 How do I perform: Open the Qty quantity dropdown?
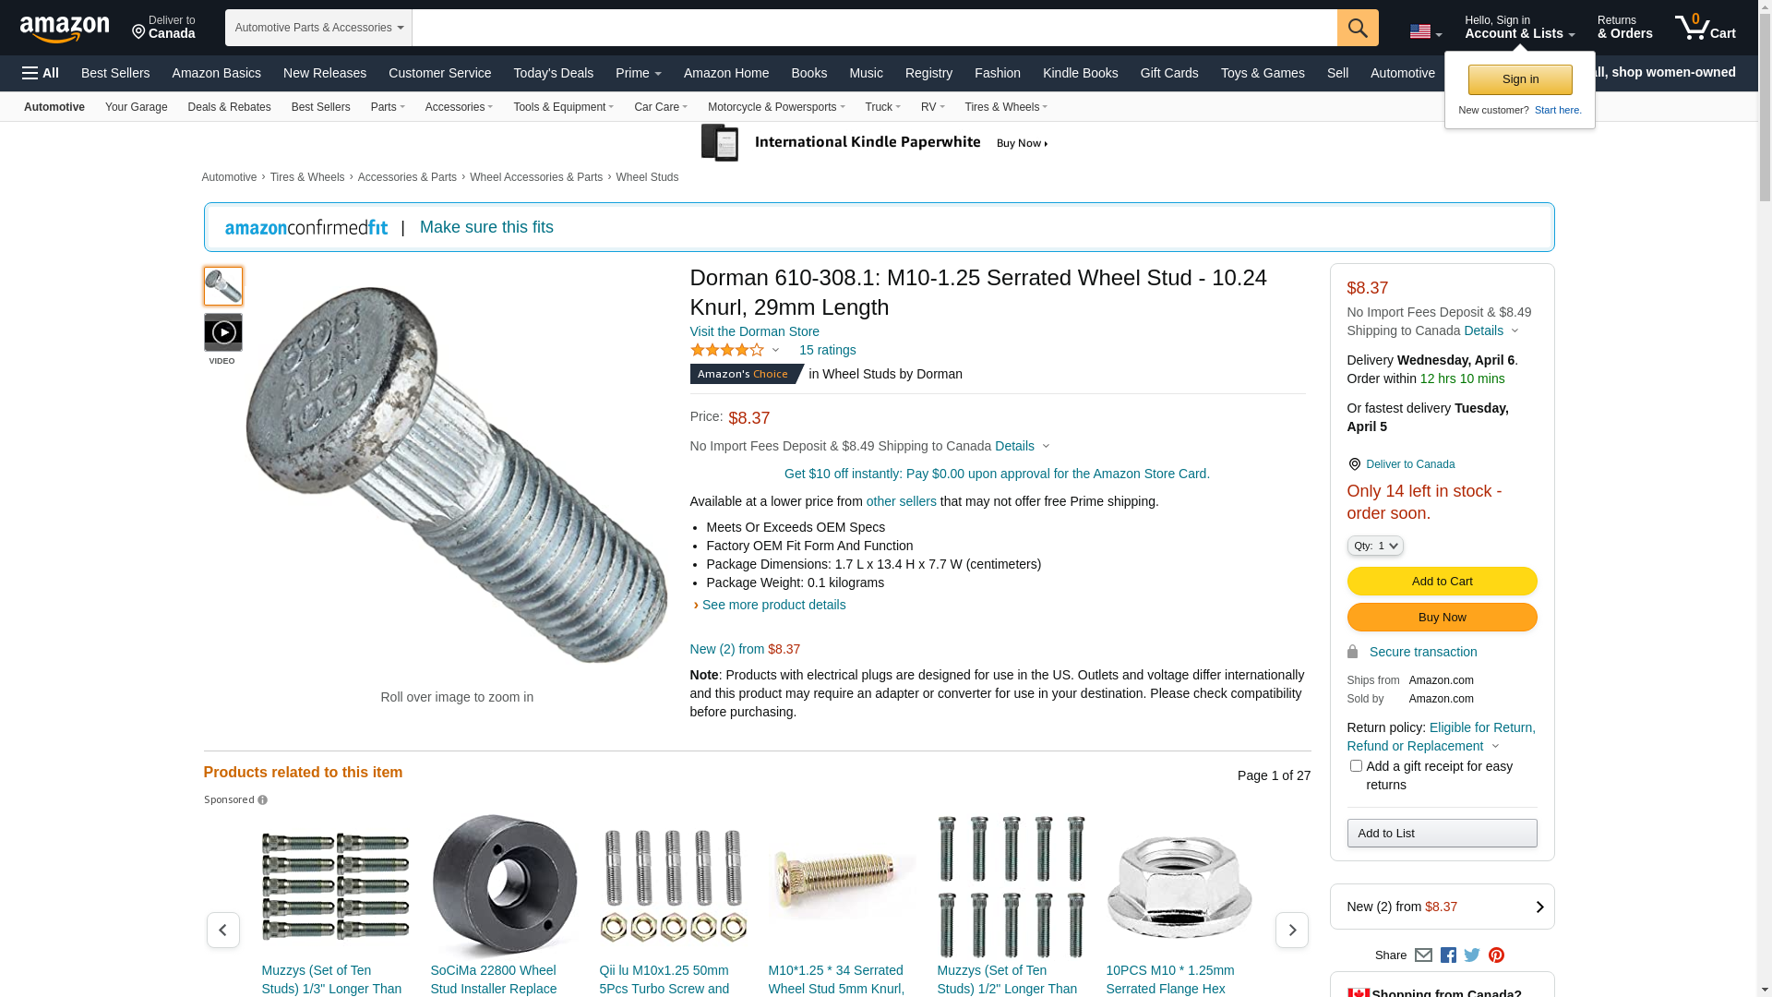click(1375, 547)
